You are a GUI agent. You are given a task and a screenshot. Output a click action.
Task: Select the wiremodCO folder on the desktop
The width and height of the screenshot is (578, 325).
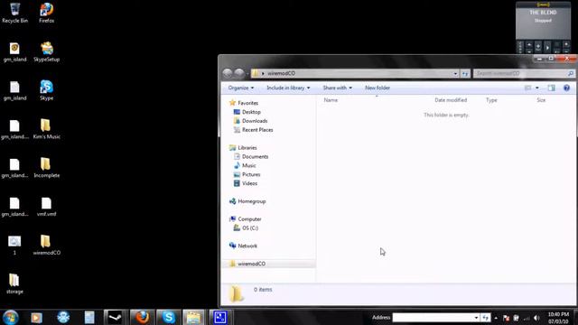click(46, 245)
